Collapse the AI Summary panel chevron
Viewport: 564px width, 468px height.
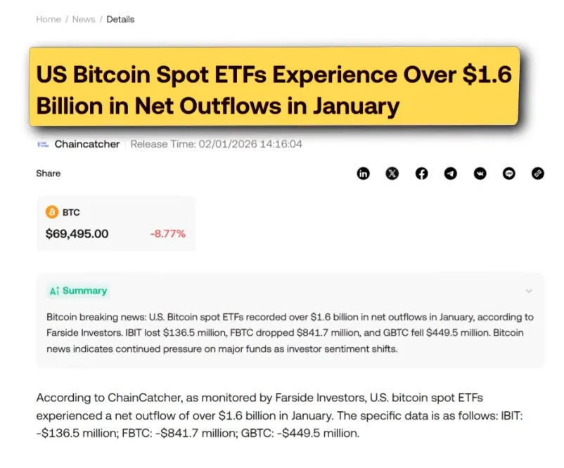(x=529, y=291)
